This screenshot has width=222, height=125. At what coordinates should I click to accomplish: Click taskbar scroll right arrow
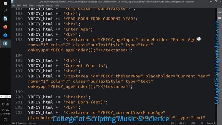pos(9,97)
